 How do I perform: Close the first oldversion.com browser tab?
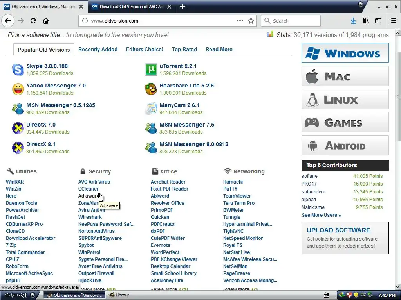pos(81,7)
